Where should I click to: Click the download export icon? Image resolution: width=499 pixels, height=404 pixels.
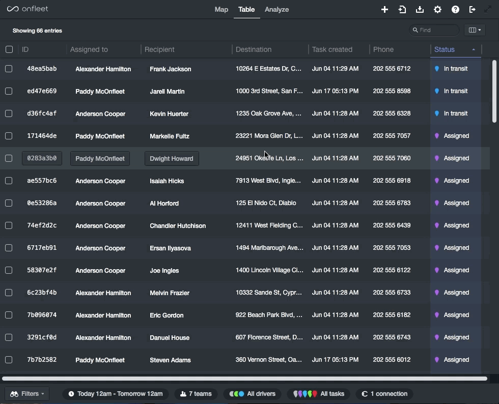pos(420,10)
